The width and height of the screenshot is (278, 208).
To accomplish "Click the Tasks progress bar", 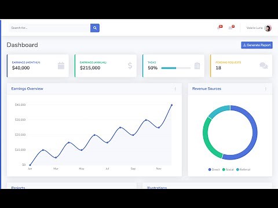I will click(x=176, y=68).
